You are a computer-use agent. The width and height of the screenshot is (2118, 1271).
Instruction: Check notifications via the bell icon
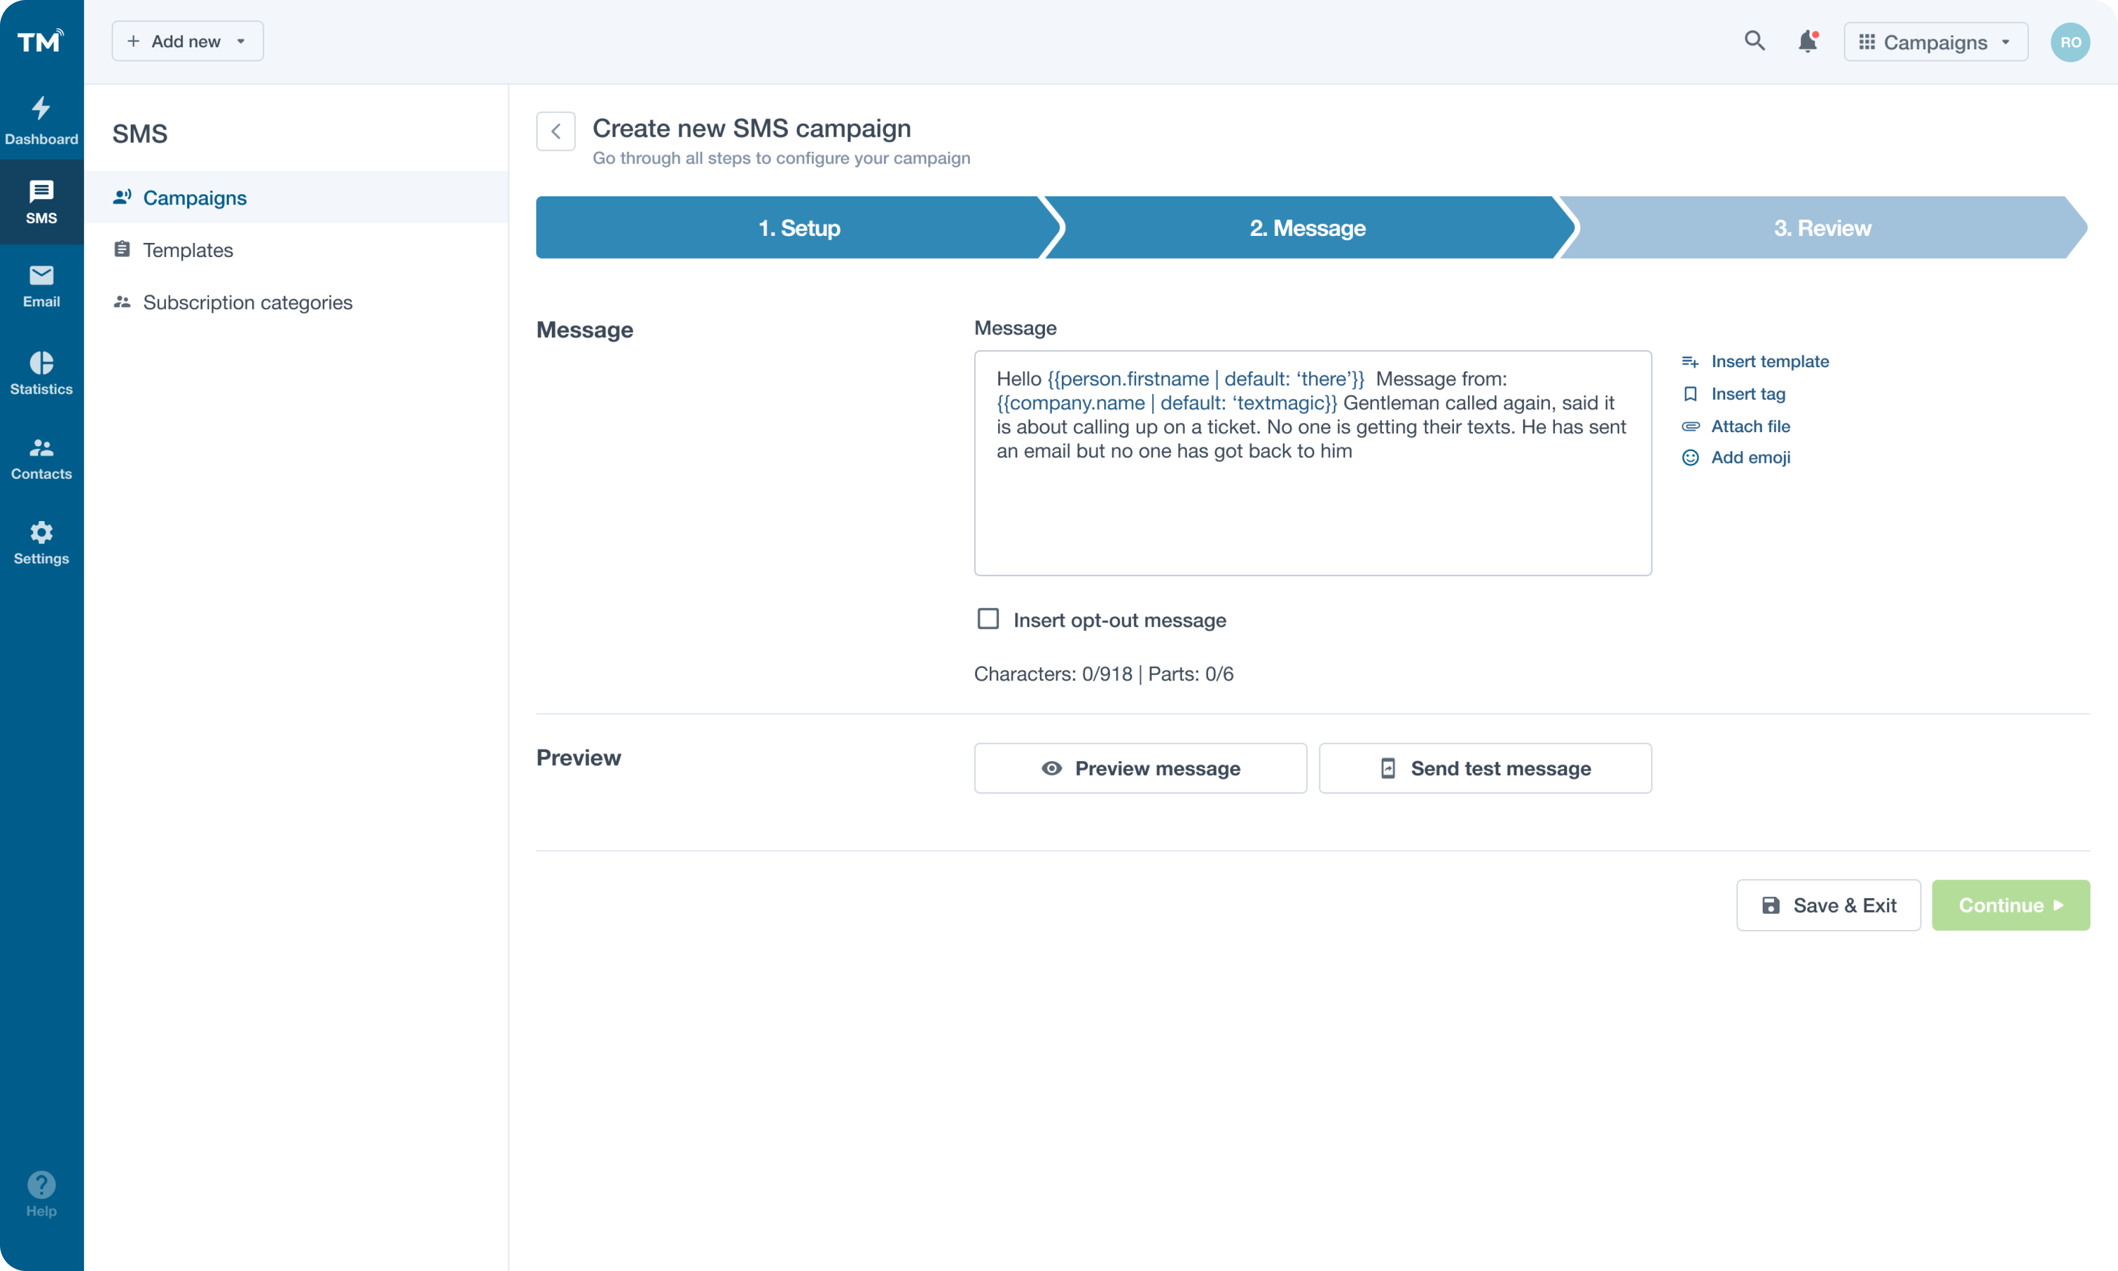1808,41
